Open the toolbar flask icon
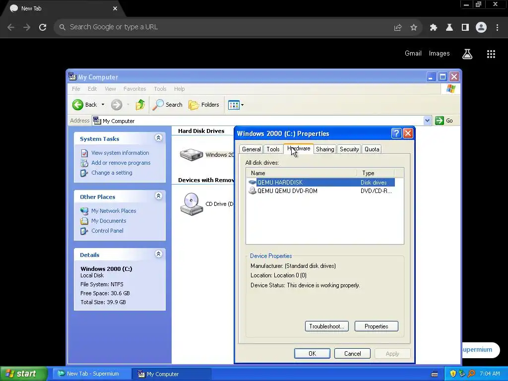Image resolution: width=508 pixels, height=381 pixels. point(449,27)
